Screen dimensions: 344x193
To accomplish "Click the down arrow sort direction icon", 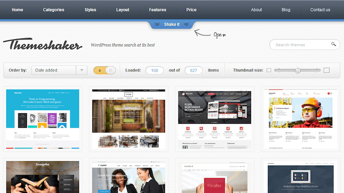I will (100, 70).
